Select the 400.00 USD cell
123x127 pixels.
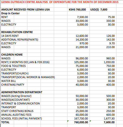click(110, 85)
